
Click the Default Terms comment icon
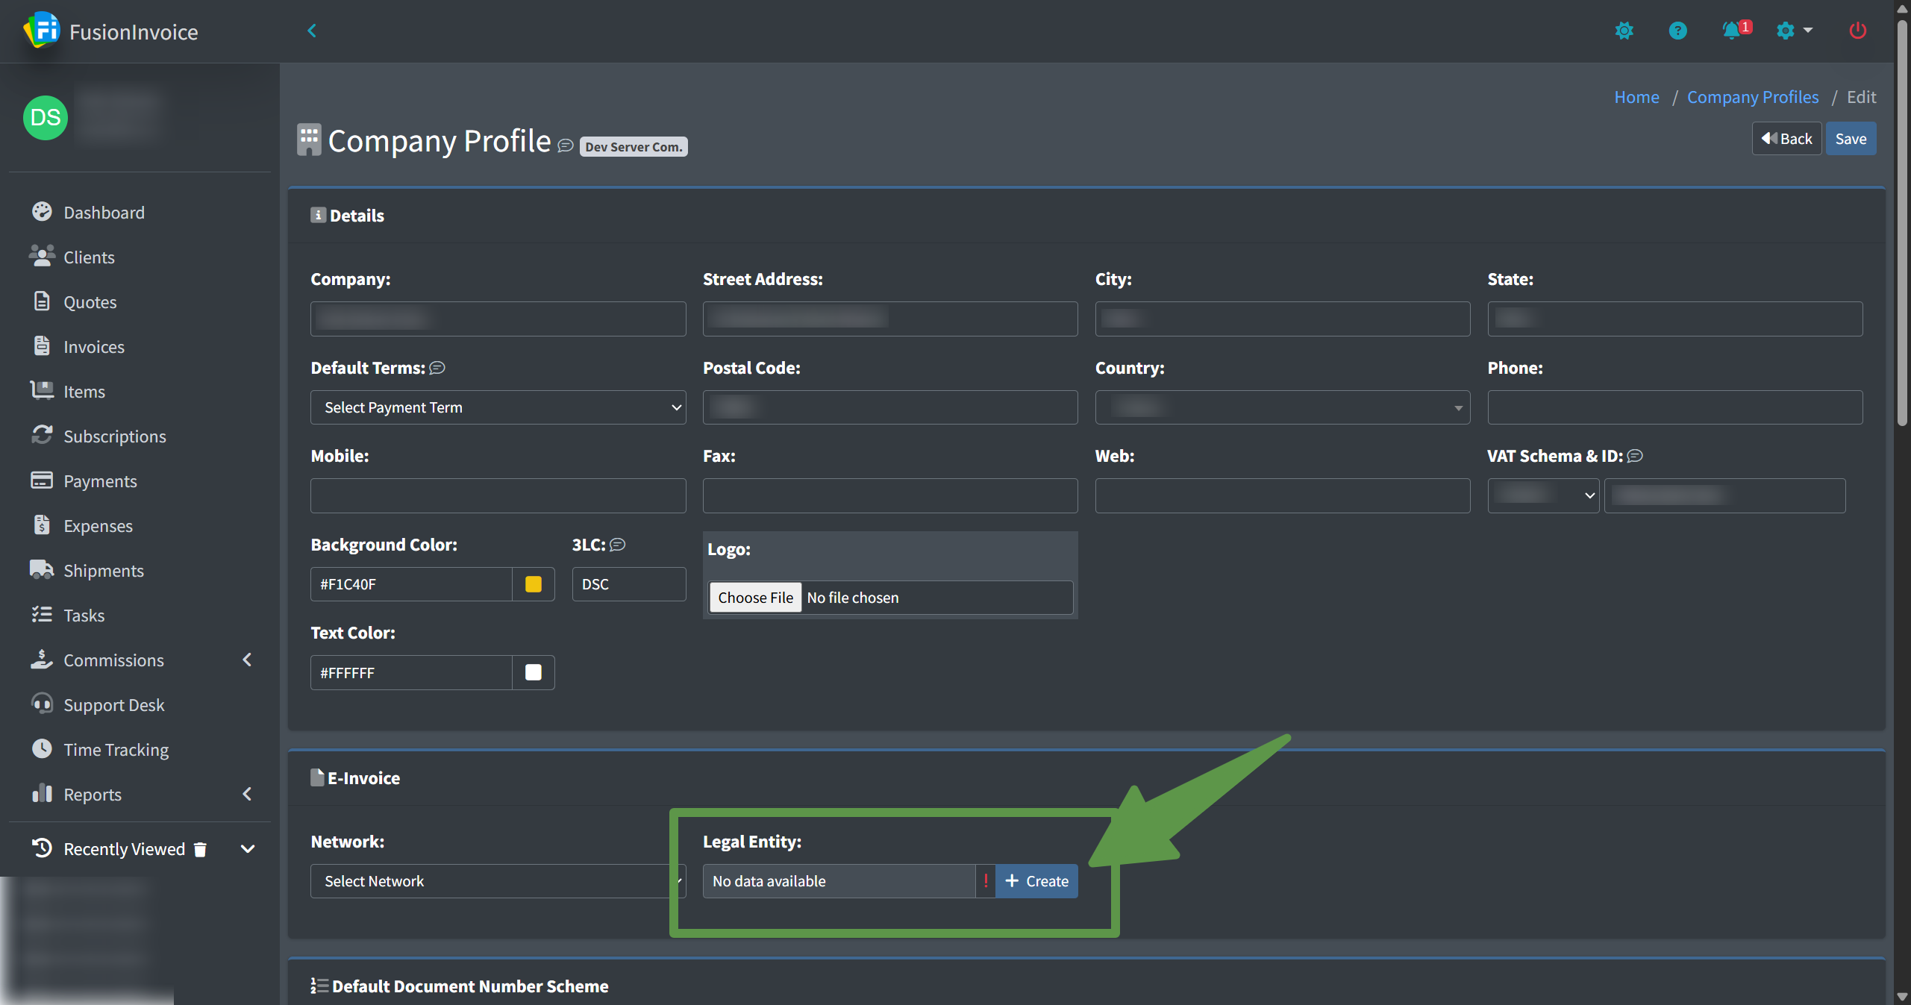[x=437, y=368]
